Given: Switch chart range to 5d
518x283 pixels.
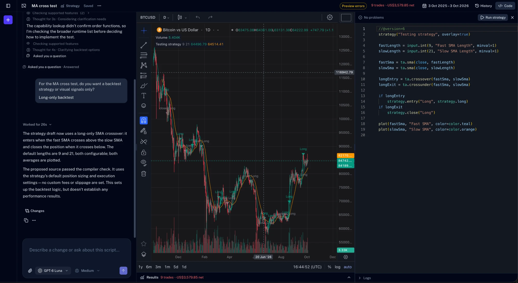Looking at the screenshot, I should [x=176, y=267].
